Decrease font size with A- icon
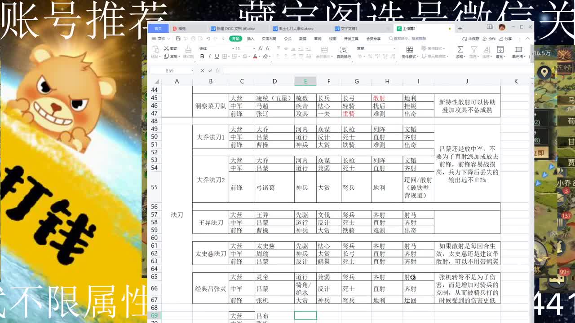The height and width of the screenshot is (323, 575). 268,48
